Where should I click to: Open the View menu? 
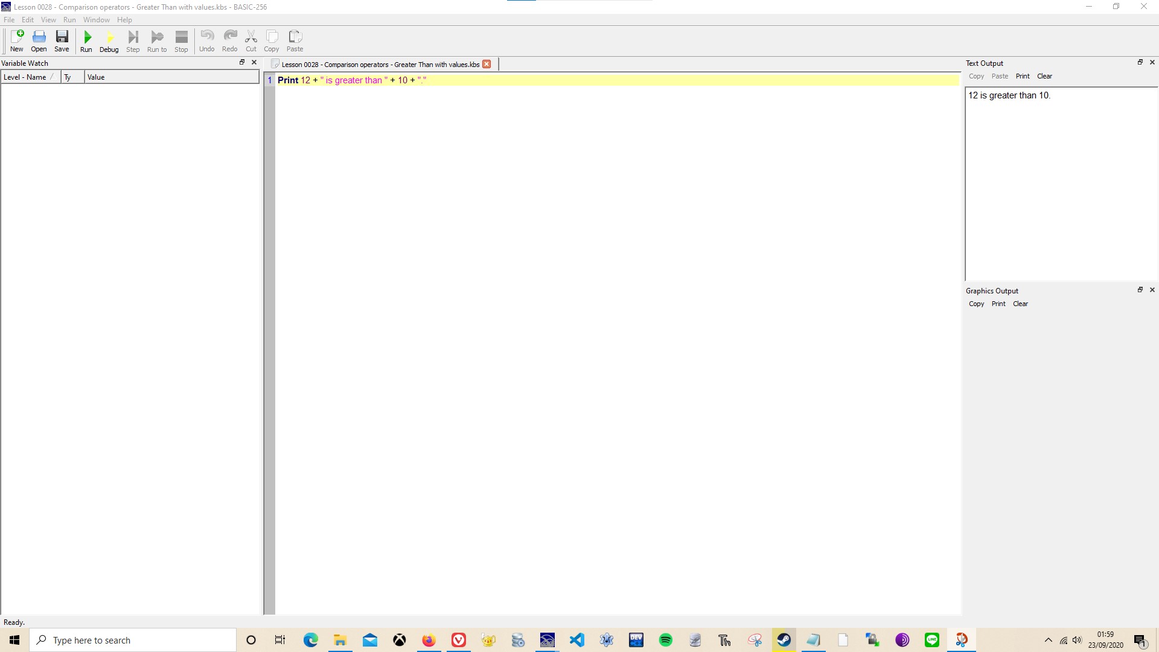coord(48,20)
